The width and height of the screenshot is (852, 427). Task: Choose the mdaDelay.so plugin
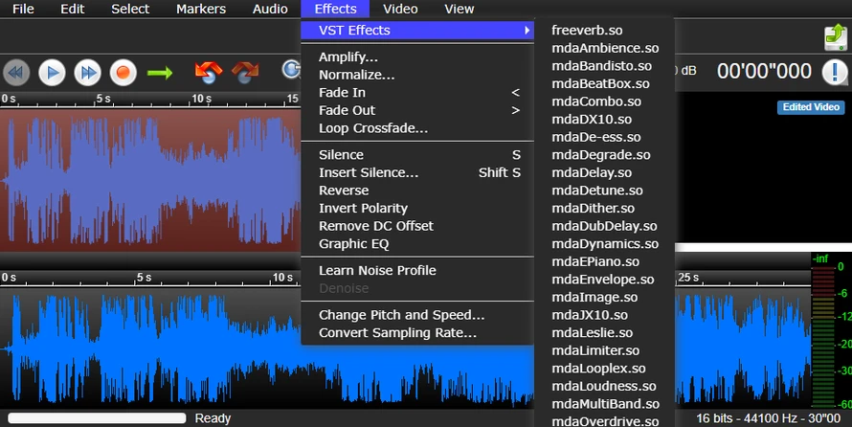coord(592,172)
